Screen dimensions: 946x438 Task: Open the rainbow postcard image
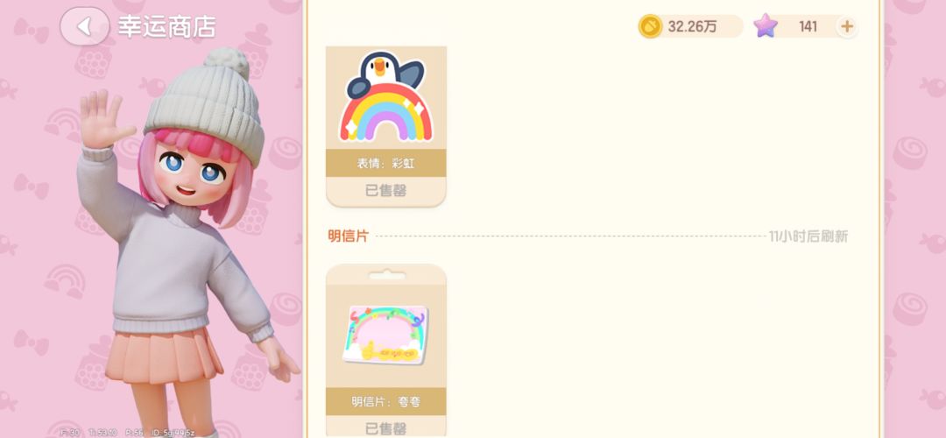pos(386,334)
